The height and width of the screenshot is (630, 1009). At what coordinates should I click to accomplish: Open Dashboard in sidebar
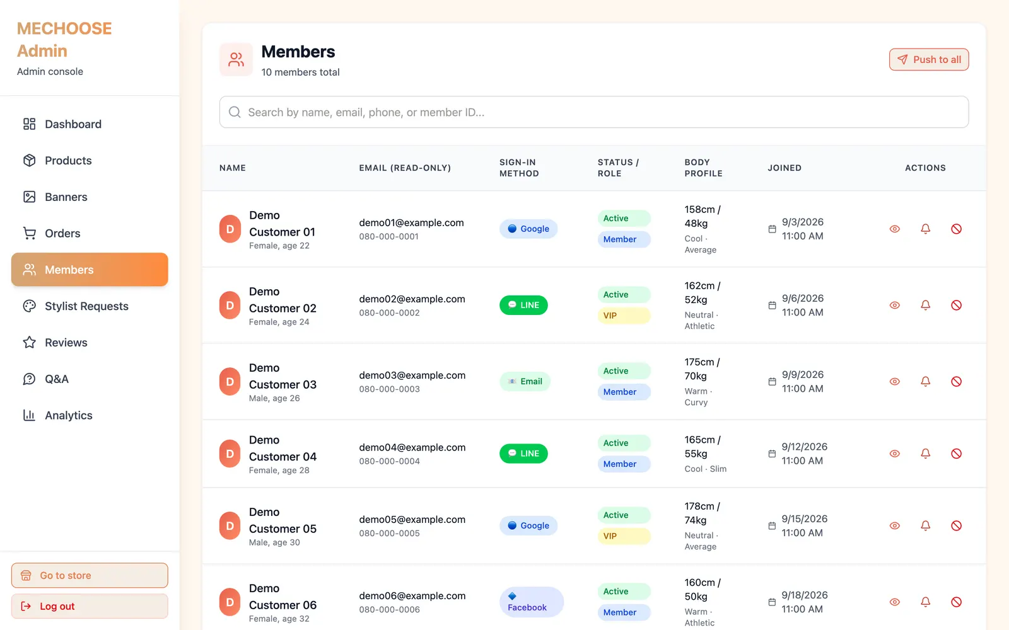[90, 124]
